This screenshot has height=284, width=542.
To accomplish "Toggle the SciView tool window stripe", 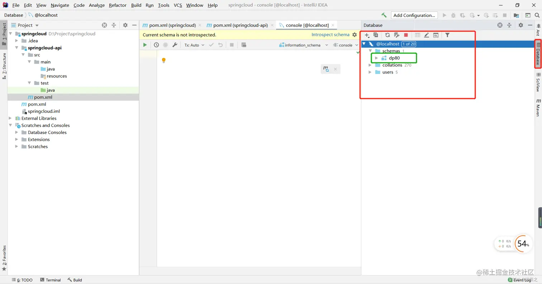I will pos(538,82).
